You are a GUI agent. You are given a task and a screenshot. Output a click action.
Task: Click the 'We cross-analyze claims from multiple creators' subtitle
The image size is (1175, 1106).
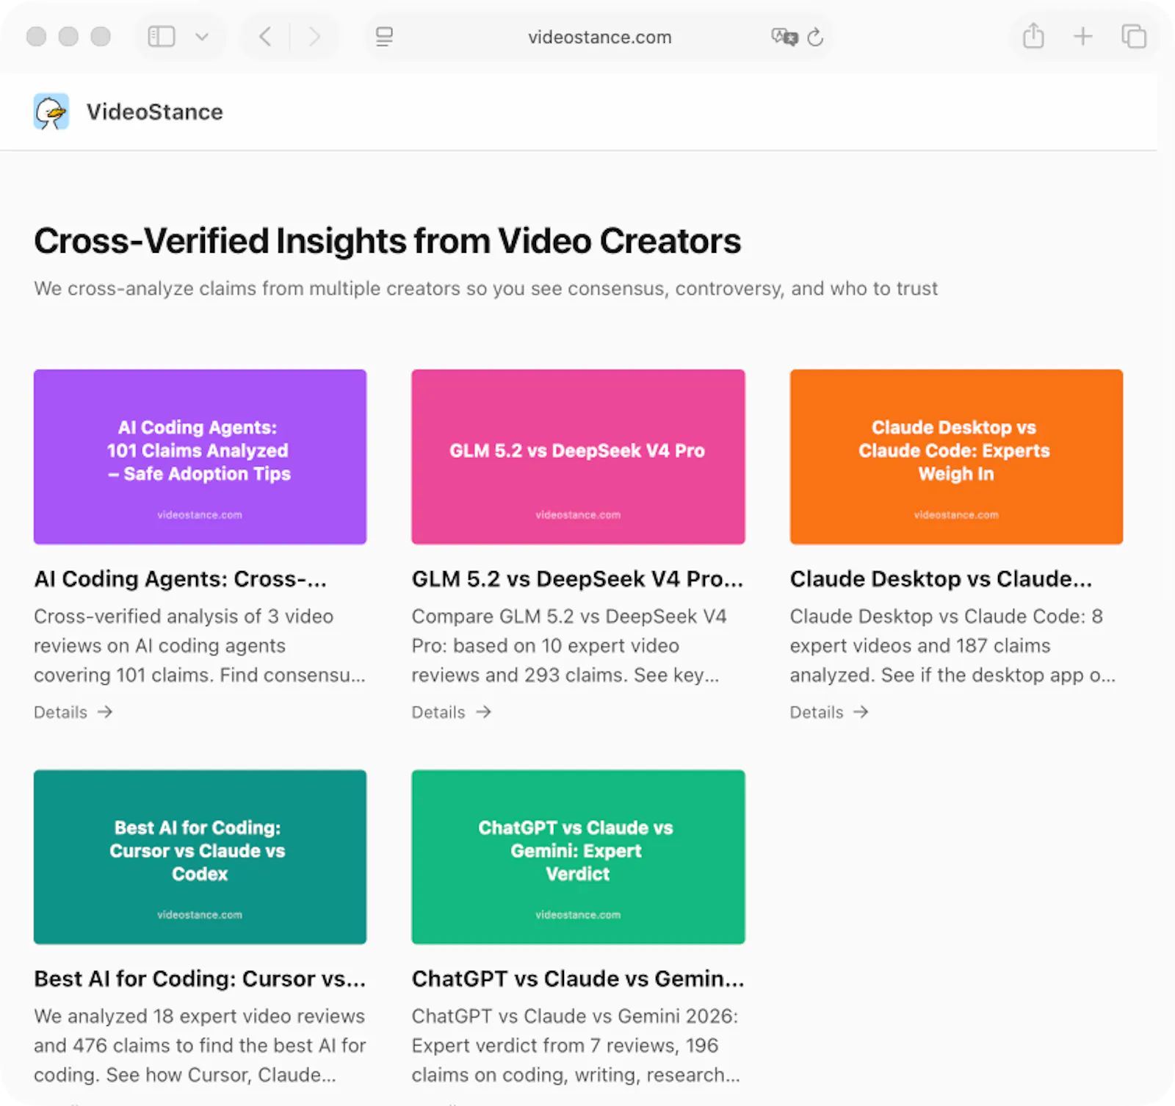485,288
